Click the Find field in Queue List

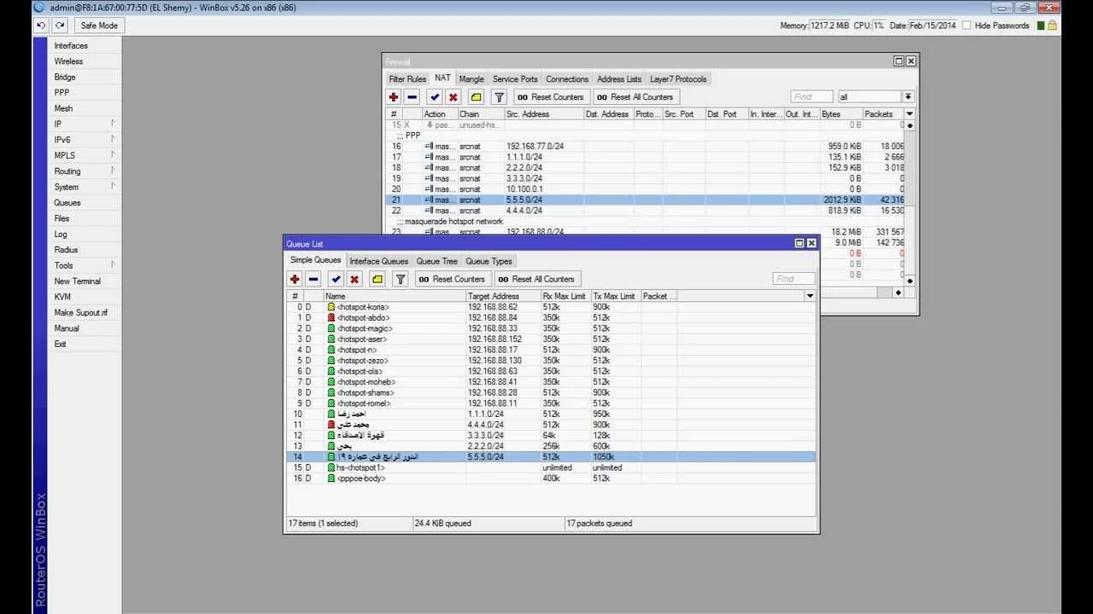tap(793, 279)
